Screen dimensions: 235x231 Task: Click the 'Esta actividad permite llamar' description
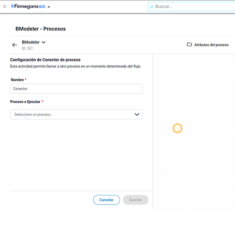76,67
